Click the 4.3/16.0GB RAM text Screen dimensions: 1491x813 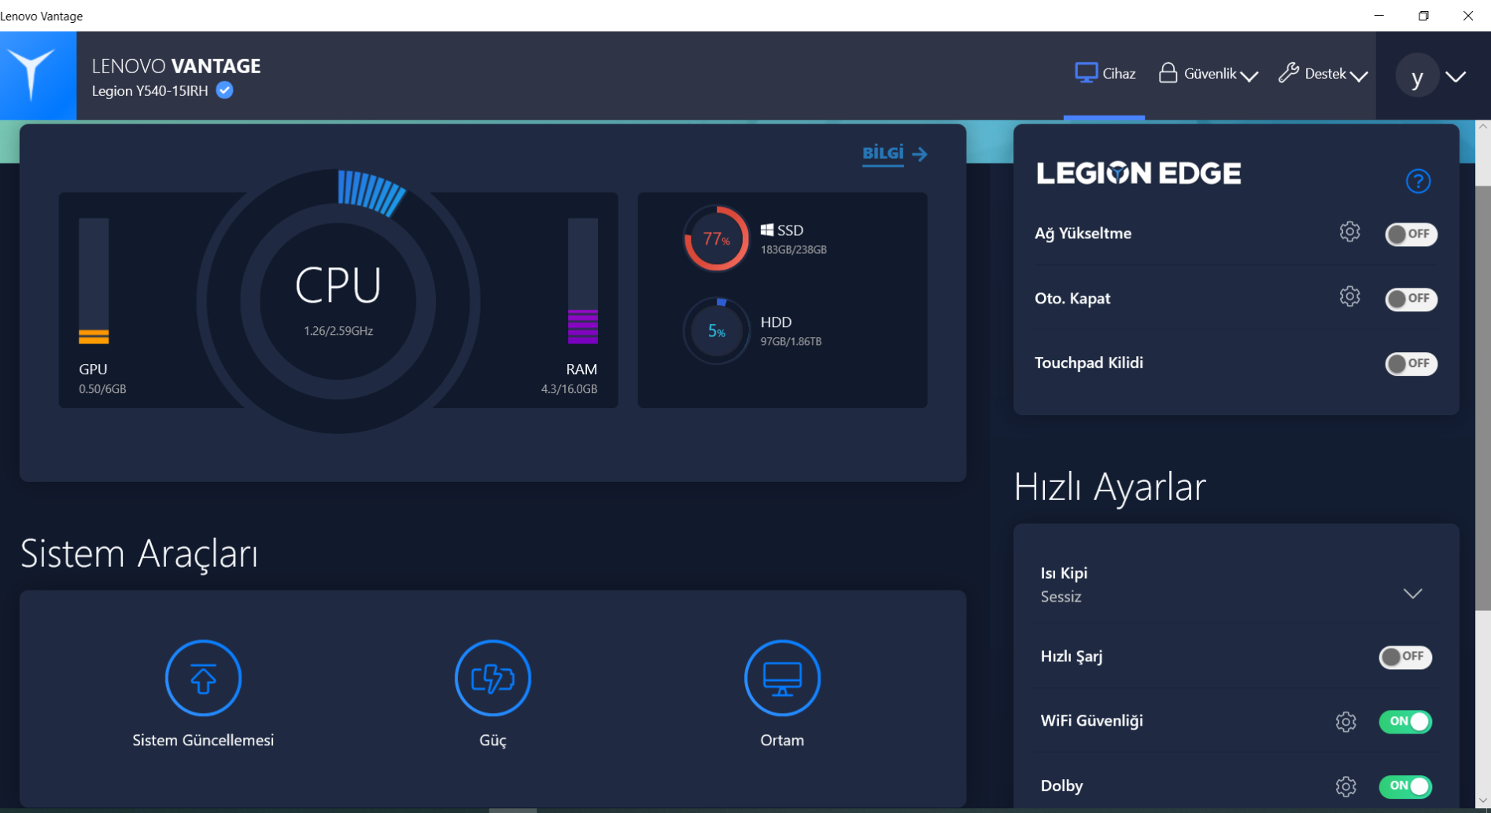click(x=569, y=389)
